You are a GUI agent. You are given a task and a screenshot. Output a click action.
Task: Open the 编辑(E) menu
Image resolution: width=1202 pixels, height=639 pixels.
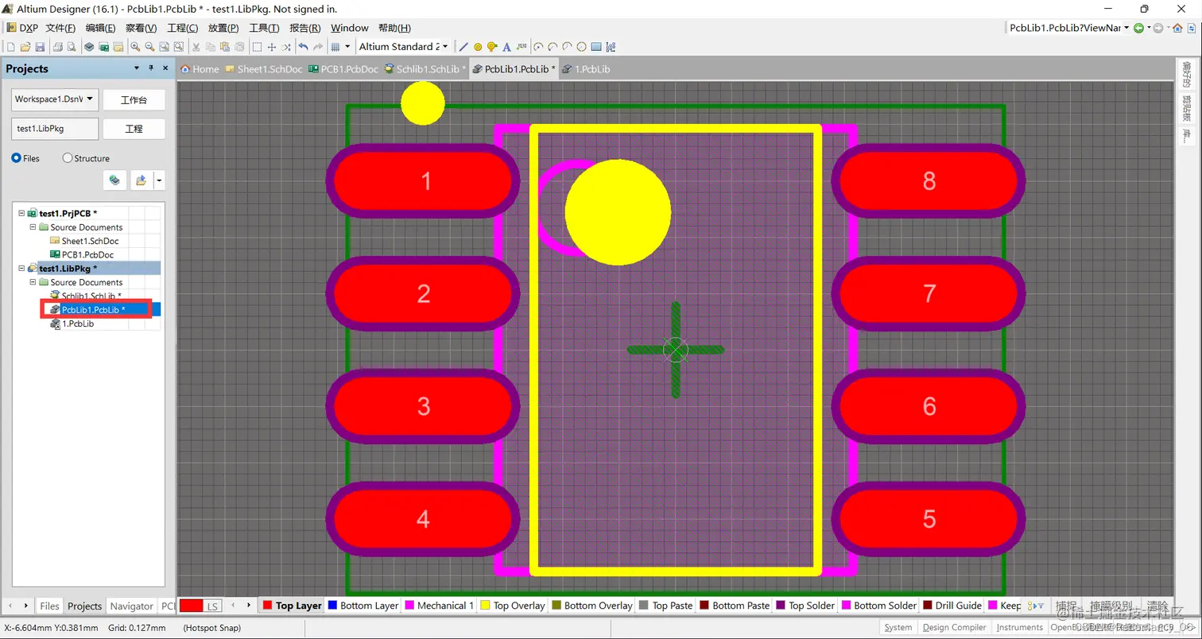[x=101, y=28]
